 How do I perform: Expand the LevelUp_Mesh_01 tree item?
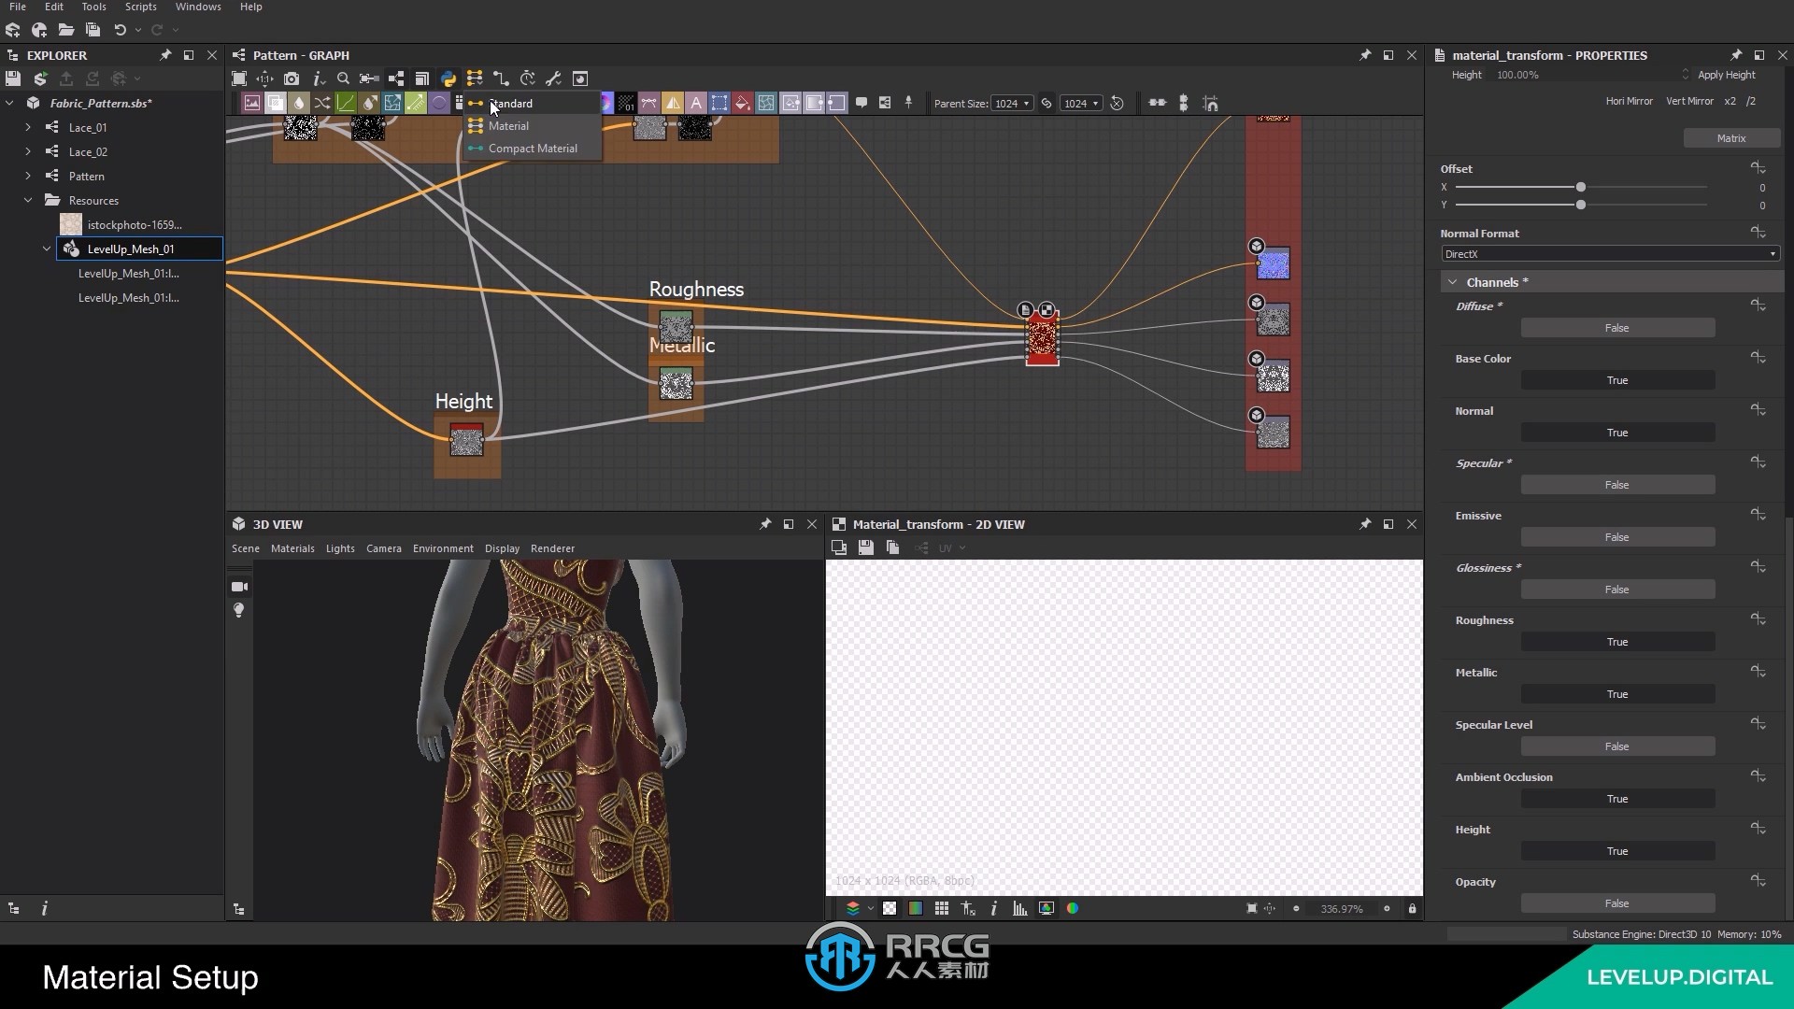46,249
